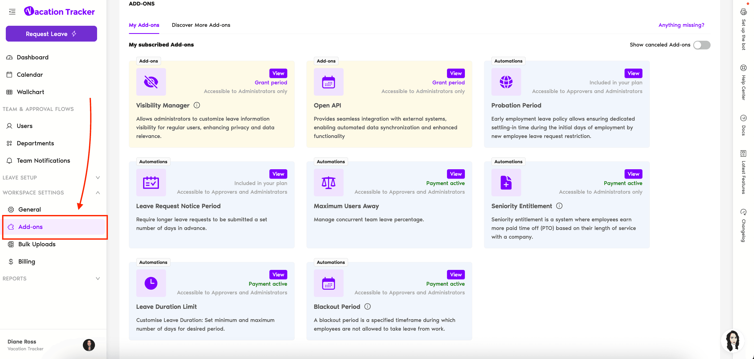Click the Request Leave button

tap(52, 34)
